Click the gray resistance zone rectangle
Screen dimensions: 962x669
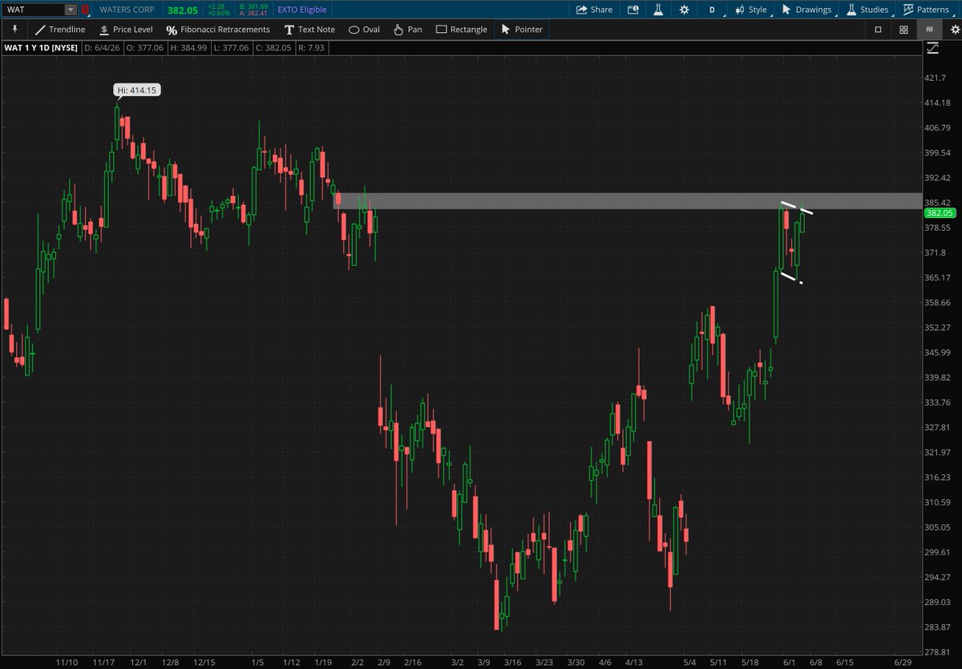[x=628, y=201]
